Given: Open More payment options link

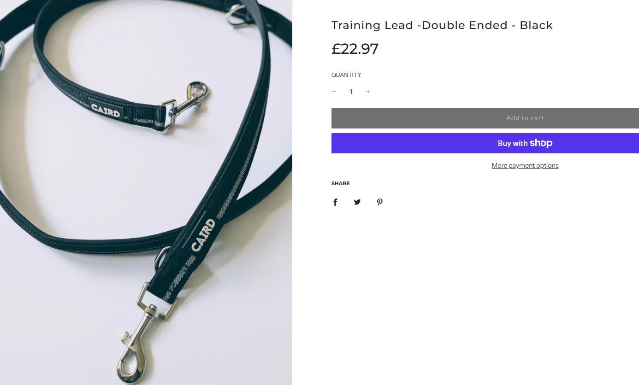Looking at the screenshot, I should coord(525,165).
